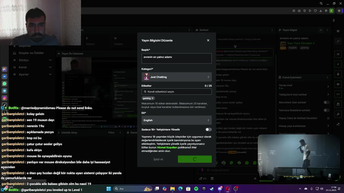
Task: Click the lightning bolt icon in right toolbar
Action: [338, 64]
